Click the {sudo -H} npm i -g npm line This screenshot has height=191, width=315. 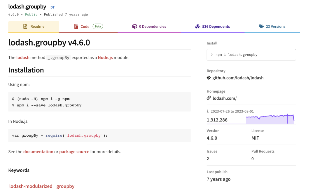pyautogui.click(x=41, y=99)
